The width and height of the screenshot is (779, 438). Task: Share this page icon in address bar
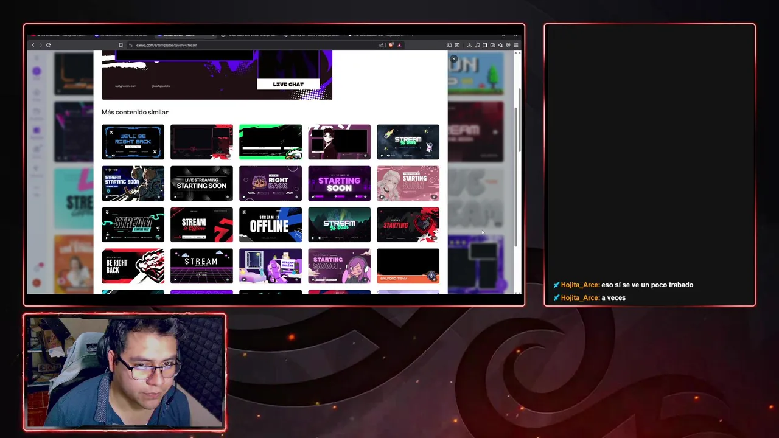point(381,45)
